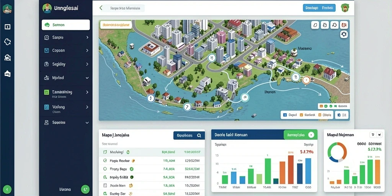Click the Sanpis sidebar item icon
Screen dimensions: 392x196
(x=46, y=38)
